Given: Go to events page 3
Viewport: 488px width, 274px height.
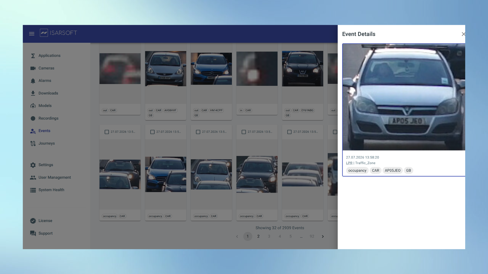Looking at the screenshot, I should (x=269, y=236).
